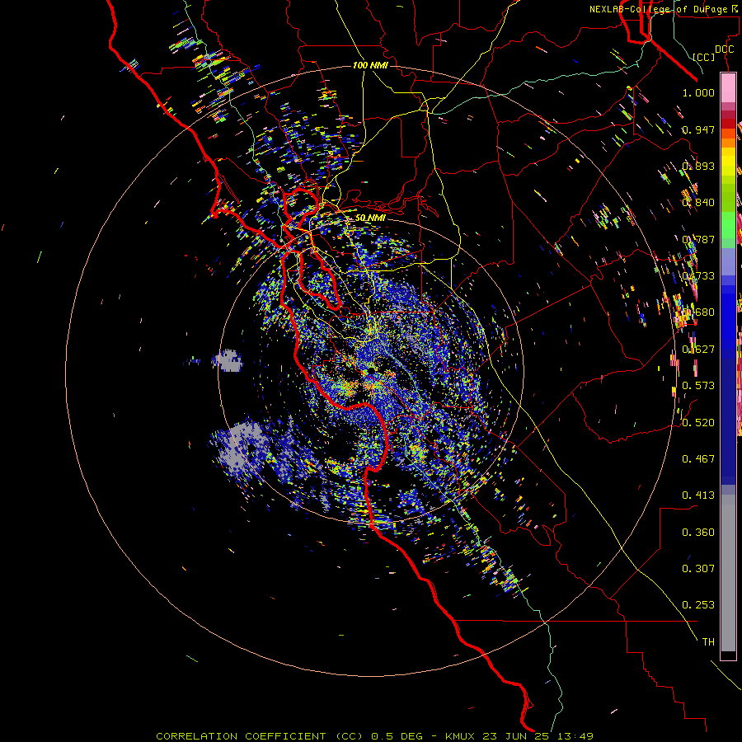
Task: Click the 0.253 scale value
Action: pos(698,605)
